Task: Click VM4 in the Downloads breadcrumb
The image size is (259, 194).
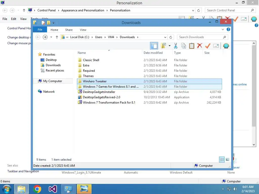Action: tap(111, 37)
